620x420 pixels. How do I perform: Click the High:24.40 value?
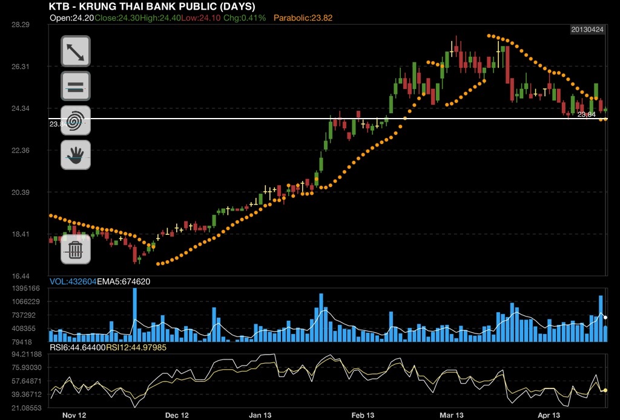tap(160, 18)
